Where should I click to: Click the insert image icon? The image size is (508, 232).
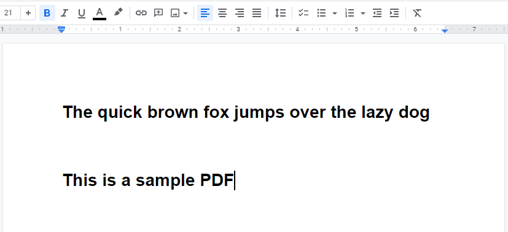click(x=175, y=13)
